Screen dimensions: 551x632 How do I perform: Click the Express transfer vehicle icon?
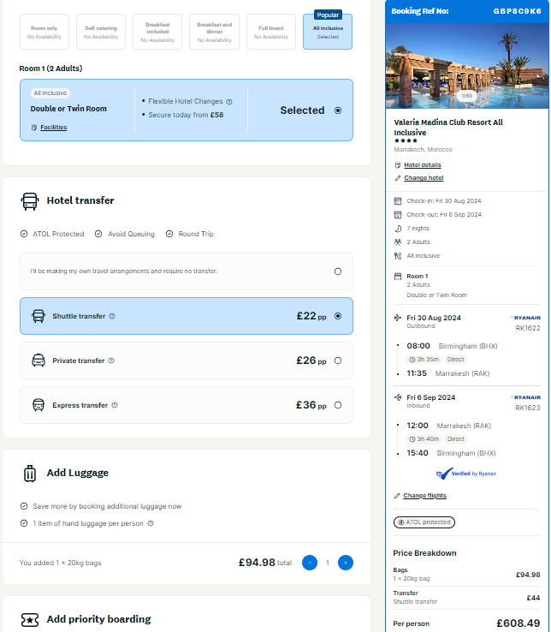[39, 405]
